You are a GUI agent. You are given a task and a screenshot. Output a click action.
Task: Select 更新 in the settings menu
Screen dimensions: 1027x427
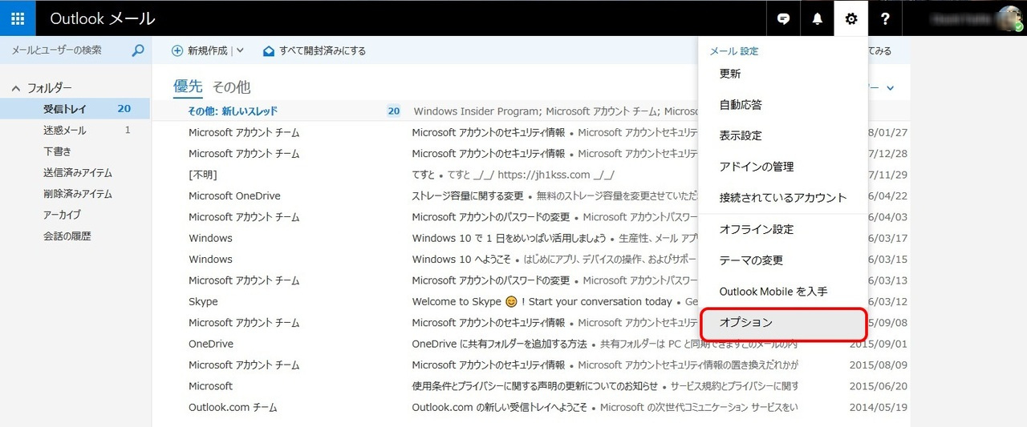783,74
